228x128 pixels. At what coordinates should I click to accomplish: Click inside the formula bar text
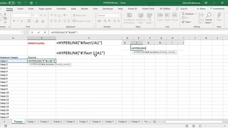click(x=64, y=32)
